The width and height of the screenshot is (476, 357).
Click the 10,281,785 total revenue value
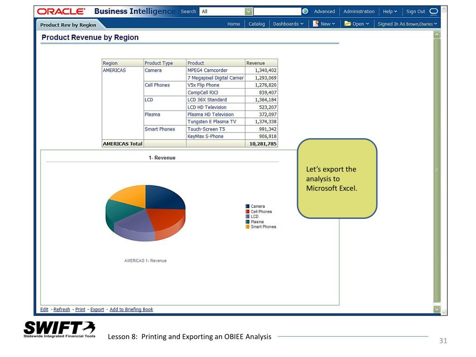263,144
